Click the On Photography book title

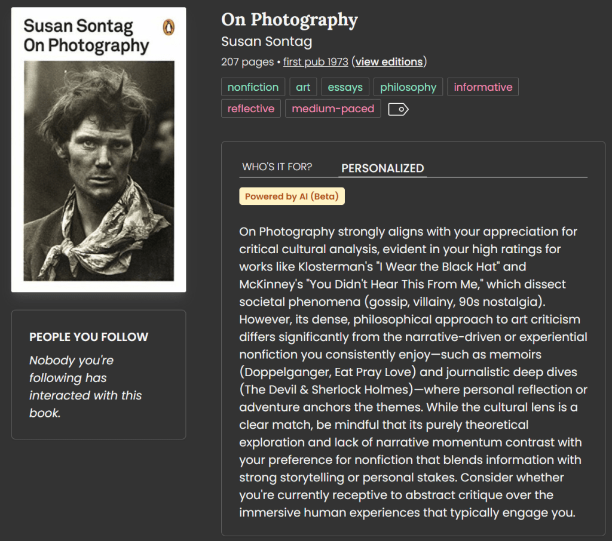[x=289, y=20]
